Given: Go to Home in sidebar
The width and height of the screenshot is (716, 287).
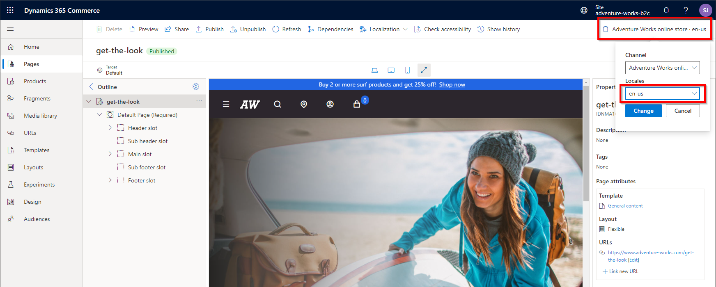Looking at the screenshot, I should [x=41, y=47].
